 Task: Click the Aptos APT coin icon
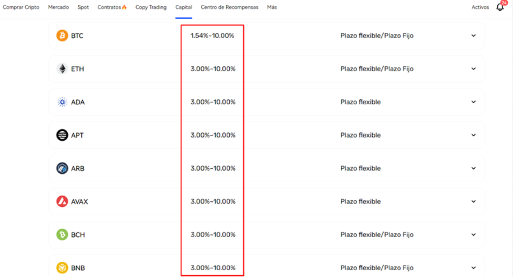62,135
